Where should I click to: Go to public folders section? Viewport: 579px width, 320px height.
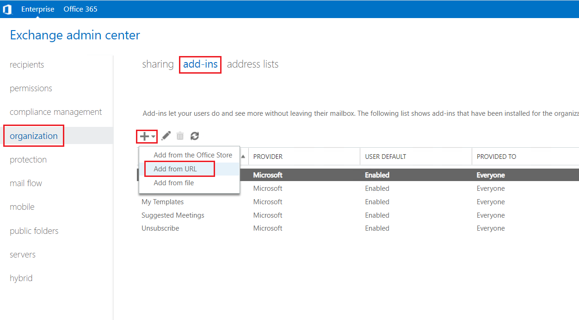[x=34, y=231]
